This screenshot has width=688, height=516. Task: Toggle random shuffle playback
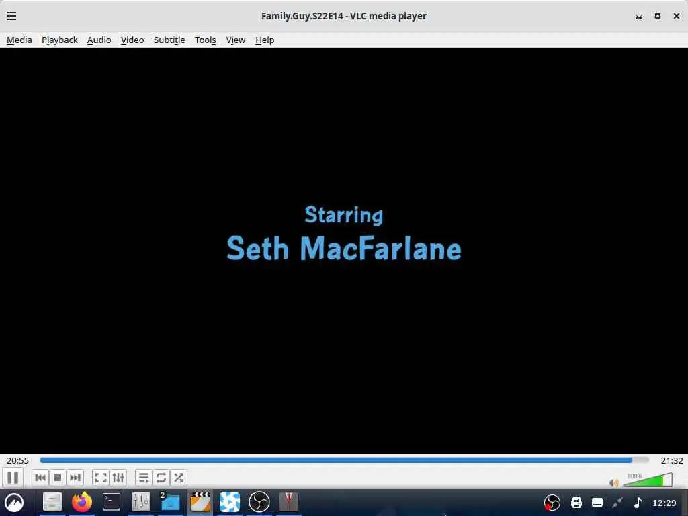[179, 478]
